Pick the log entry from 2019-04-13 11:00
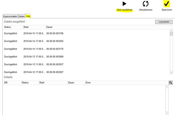Image resolution: width=176 pixels, height=119 pixels. [x=34, y=64]
